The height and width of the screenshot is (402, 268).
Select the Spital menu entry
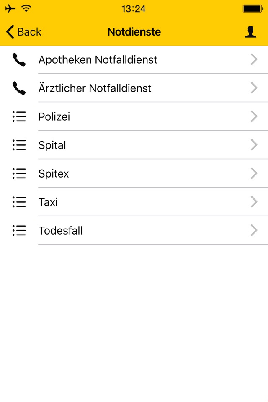pos(52,145)
